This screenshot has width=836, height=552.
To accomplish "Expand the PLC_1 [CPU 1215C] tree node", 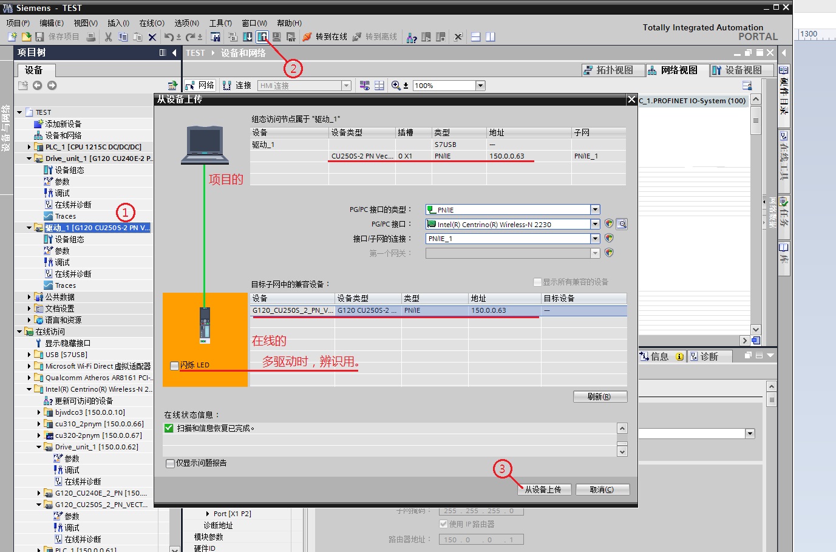I will tap(29, 147).
